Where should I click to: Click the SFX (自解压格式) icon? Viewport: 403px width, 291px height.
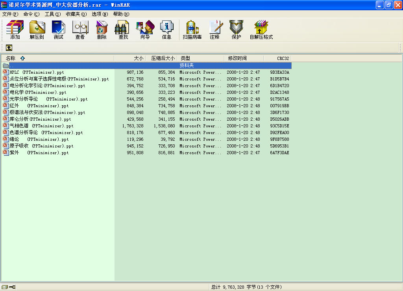click(261, 30)
